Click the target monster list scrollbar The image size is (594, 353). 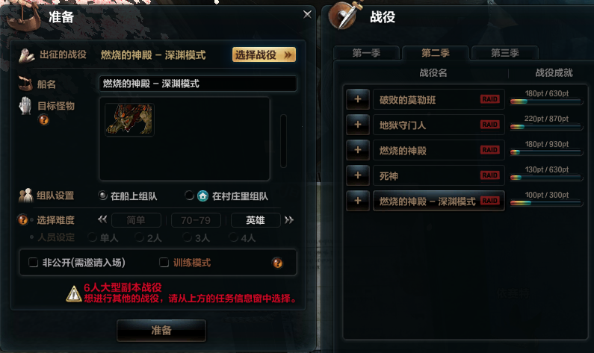tap(283, 141)
